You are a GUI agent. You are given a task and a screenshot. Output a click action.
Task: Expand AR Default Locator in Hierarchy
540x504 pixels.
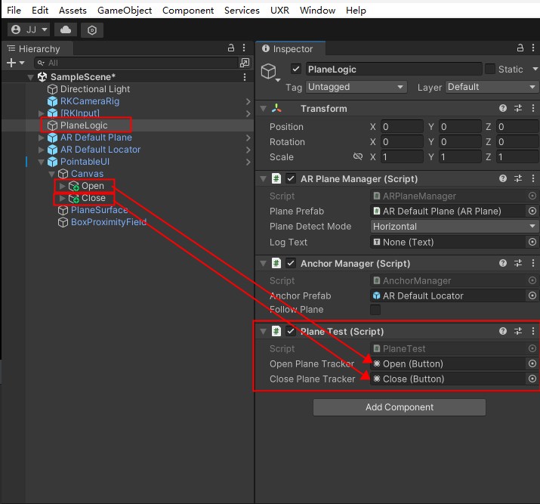click(41, 150)
